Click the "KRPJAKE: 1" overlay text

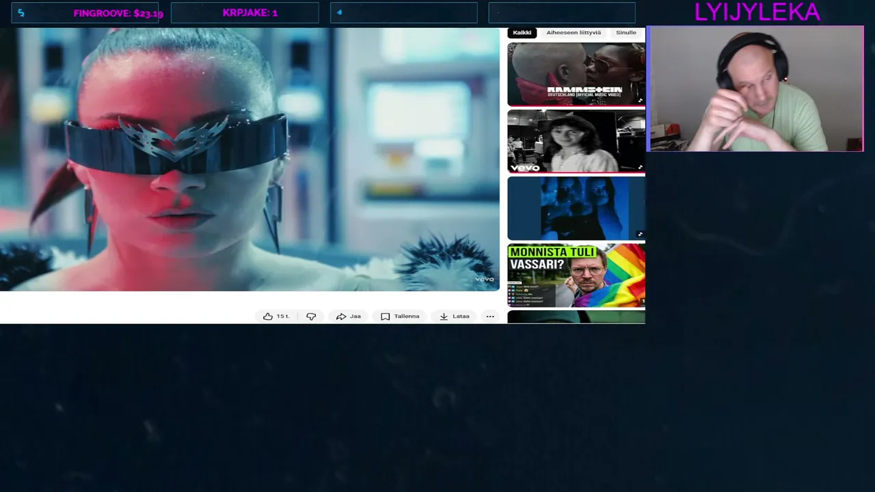(250, 13)
